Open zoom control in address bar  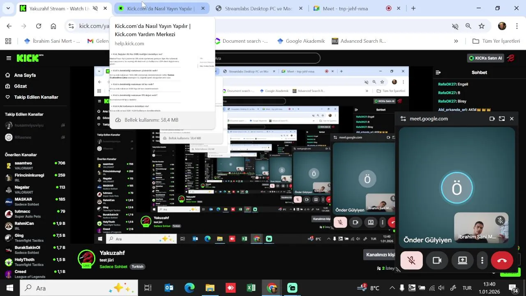click(468, 26)
